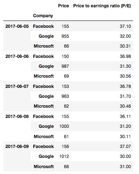Click the P/E value 31.70
This screenshot has width=139, height=174.
coord(125,96)
